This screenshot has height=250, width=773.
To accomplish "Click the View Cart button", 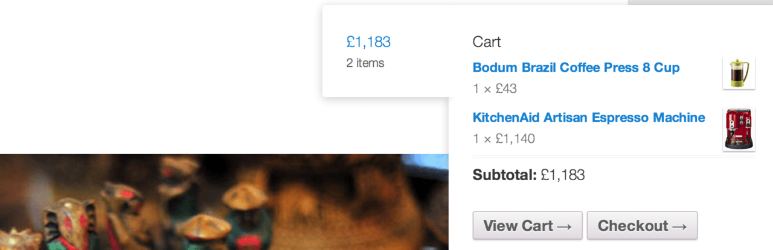I will point(527,226).
